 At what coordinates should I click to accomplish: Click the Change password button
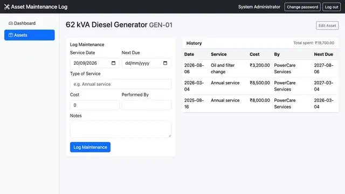coord(302,7)
